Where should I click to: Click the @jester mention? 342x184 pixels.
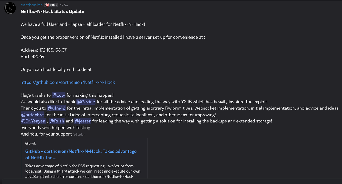(x=83, y=121)
